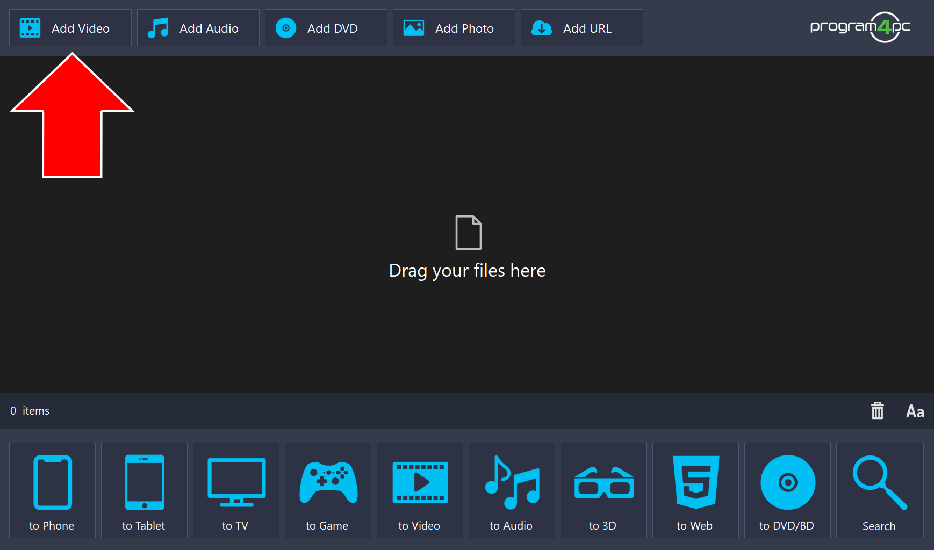934x550 pixels.
Task: Open the Add DVD option
Action: (x=326, y=28)
